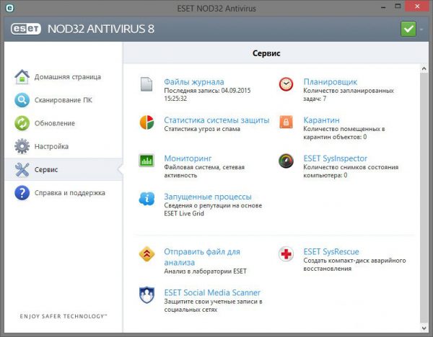Click the green protection status checkmark
The height and width of the screenshot is (337, 433).
tap(408, 29)
